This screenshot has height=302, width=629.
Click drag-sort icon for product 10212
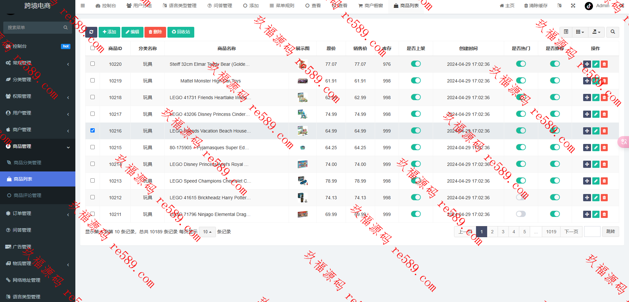[x=587, y=198]
